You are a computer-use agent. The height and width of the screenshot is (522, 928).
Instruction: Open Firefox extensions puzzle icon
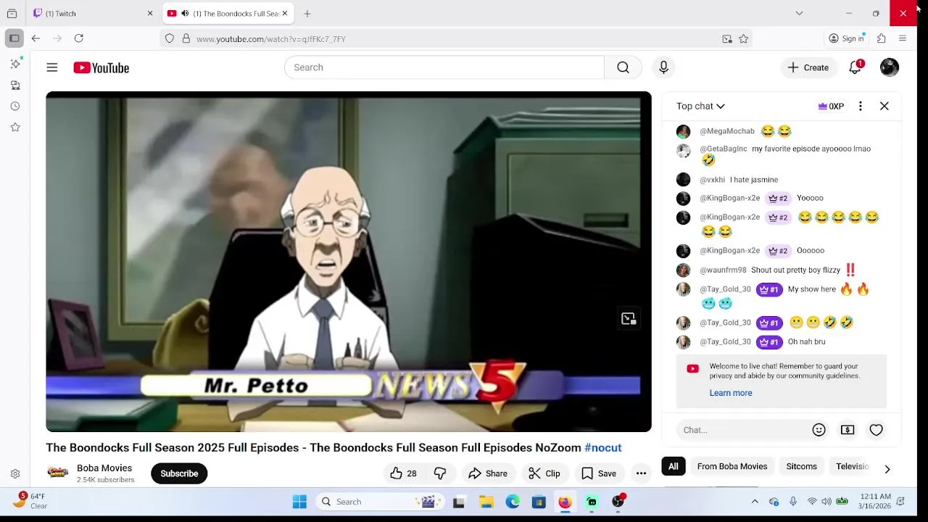pos(882,38)
